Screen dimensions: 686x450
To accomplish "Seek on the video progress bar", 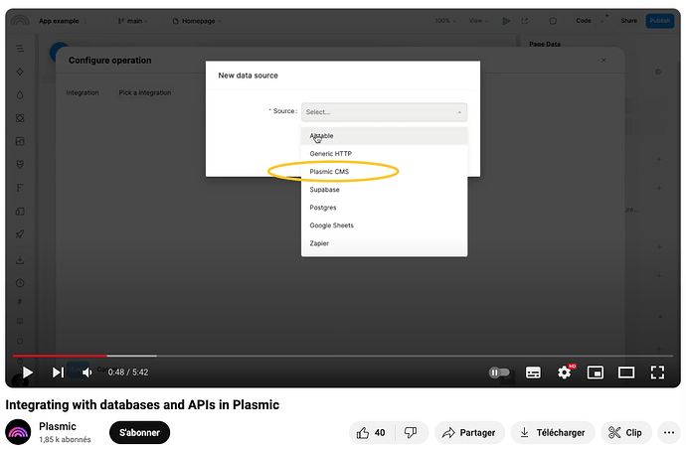I will [x=298, y=355].
